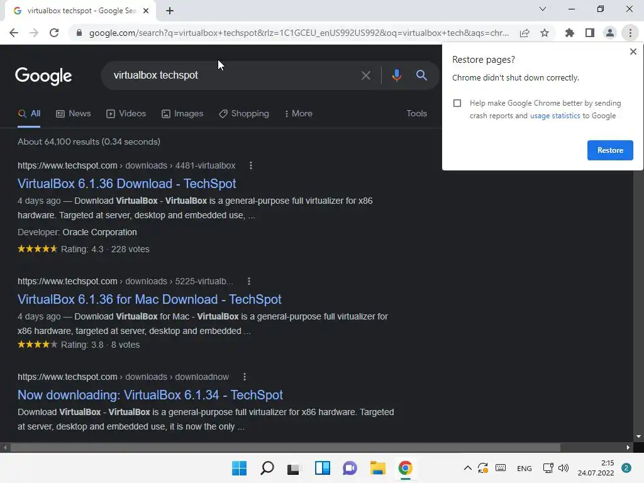This screenshot has width=644, height=483.
Task: Switch to the Images tab
Action: point(182,113)
